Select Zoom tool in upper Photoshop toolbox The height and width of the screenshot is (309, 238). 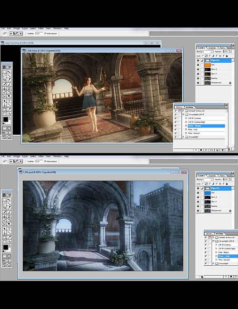[x=9, y=113]
